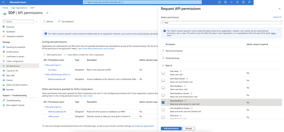Uncheck the Mail.ReadWrite permission checkbox
The height and width of the screenshot is (132, 284).
[163, 102]
